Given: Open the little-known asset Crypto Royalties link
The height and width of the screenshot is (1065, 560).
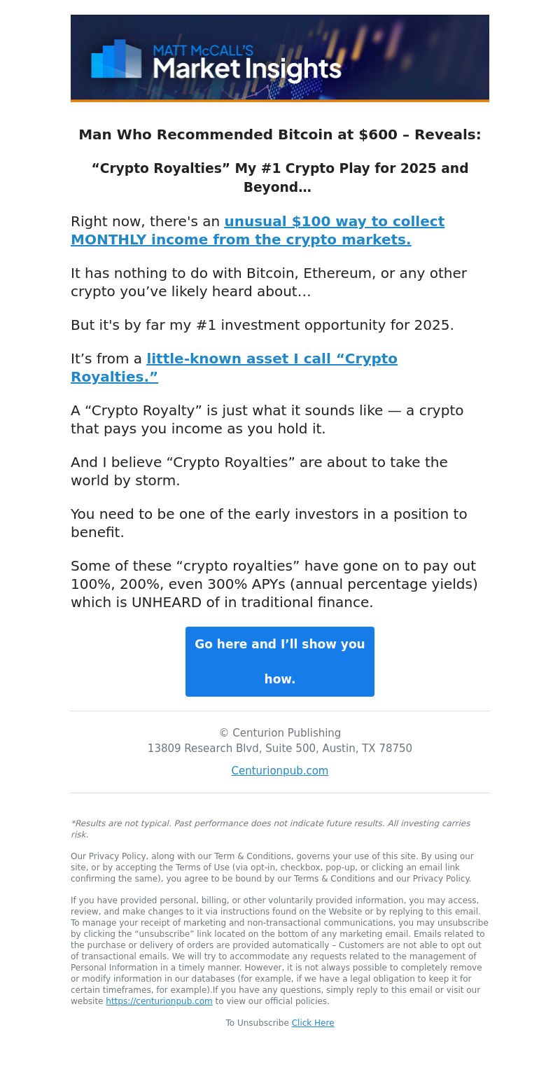Looking at the screenshot, I should (234, 368).
